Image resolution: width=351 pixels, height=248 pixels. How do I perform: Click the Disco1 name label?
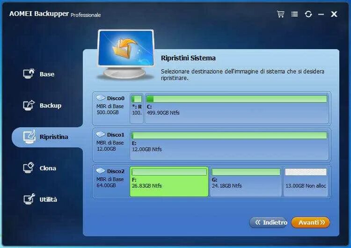tap(116, 135)
